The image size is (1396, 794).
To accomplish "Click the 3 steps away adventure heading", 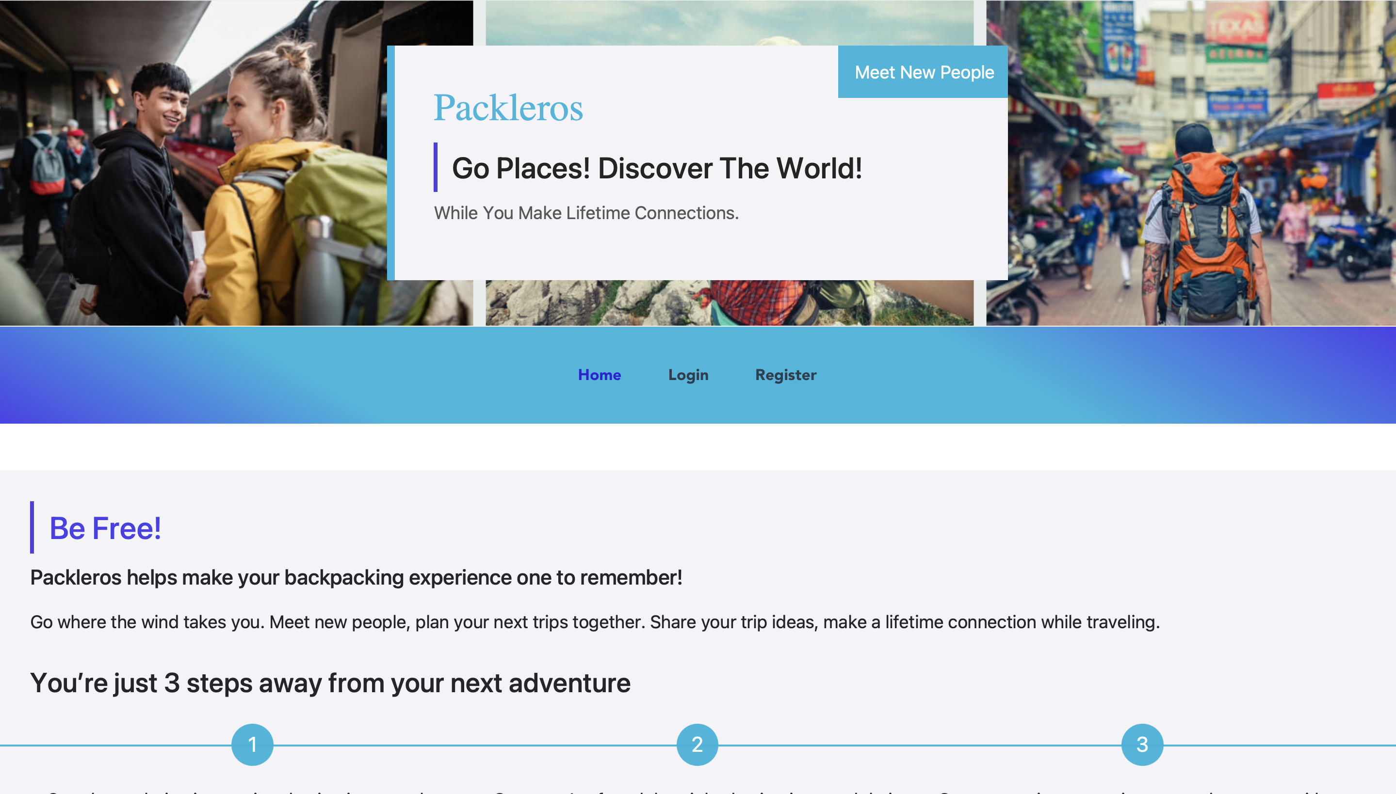I will (x=331, y=683).
